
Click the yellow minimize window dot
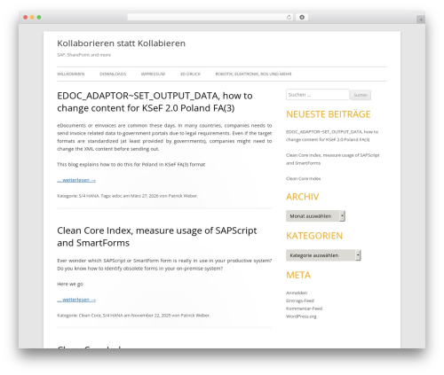32,17
